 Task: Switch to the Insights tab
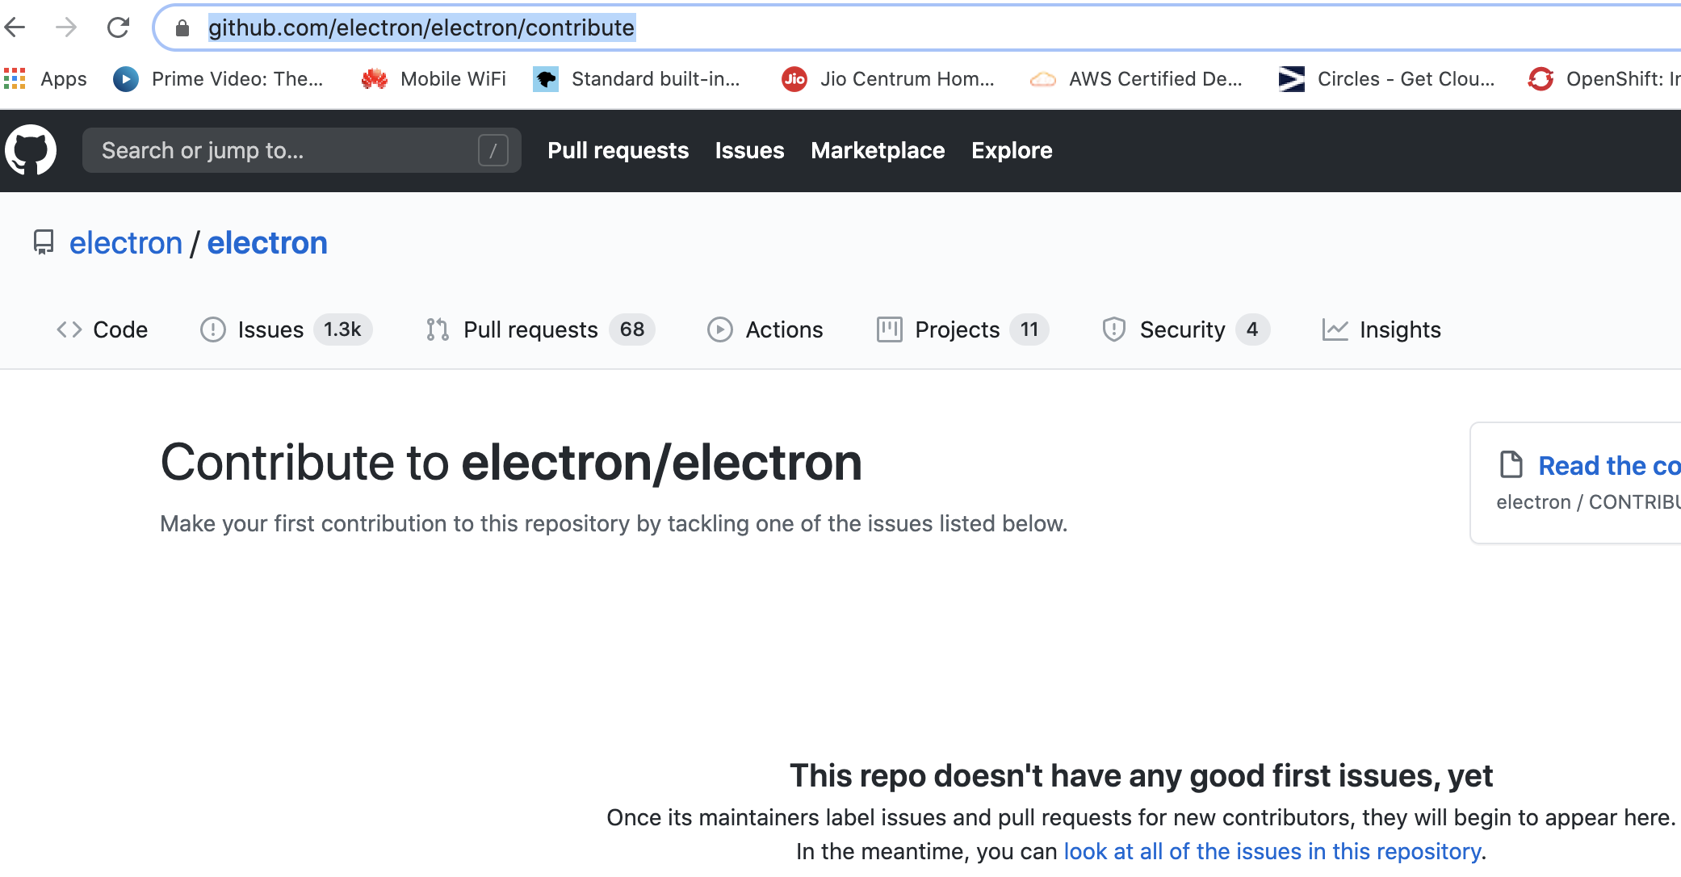(x=1400, y=329)
